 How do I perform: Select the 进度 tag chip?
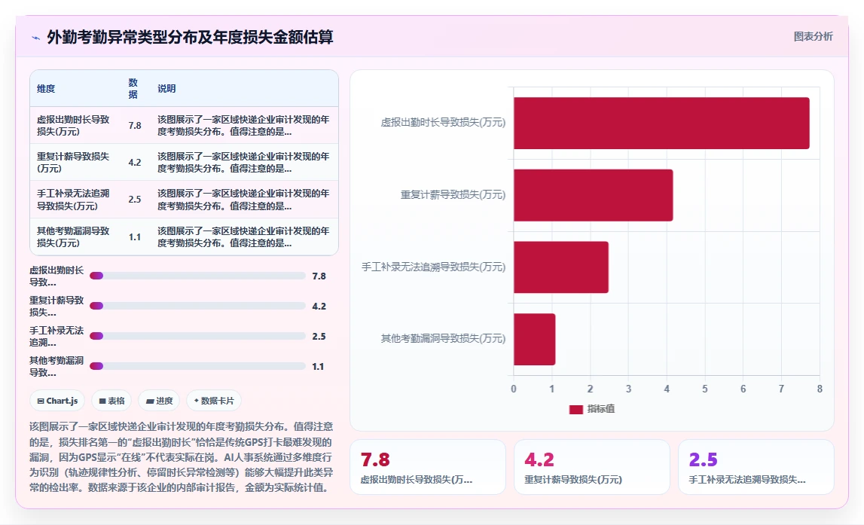(x=159, y=401)
